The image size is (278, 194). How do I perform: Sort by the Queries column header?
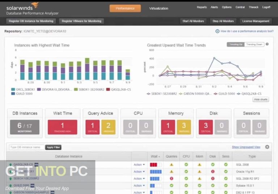pyautogui.click(x=172, y=156)
